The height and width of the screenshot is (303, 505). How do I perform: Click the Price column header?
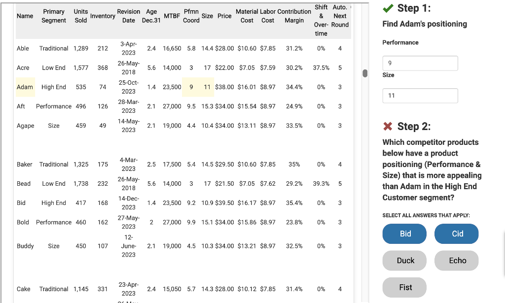point(224,16)
